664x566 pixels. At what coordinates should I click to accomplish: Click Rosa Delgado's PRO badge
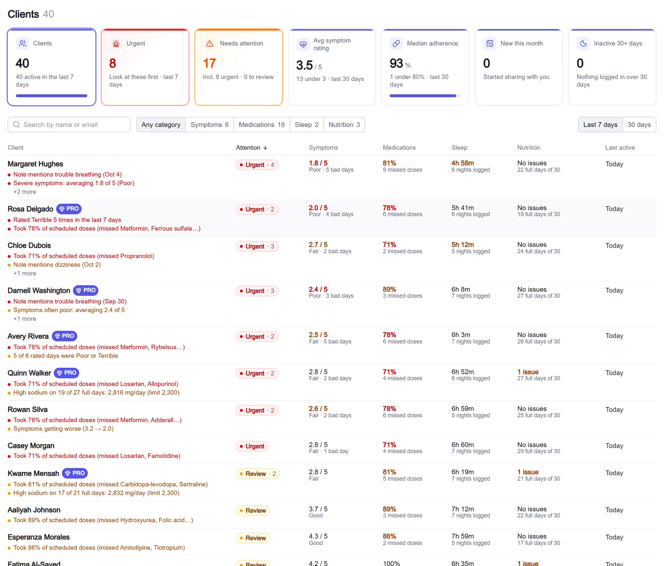(69, 209)
